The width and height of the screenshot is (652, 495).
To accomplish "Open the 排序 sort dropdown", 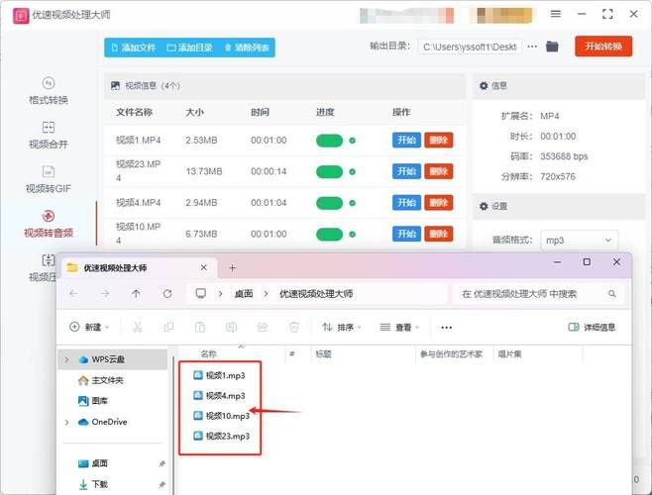I will pyautogui.click(x=342, y=327).
